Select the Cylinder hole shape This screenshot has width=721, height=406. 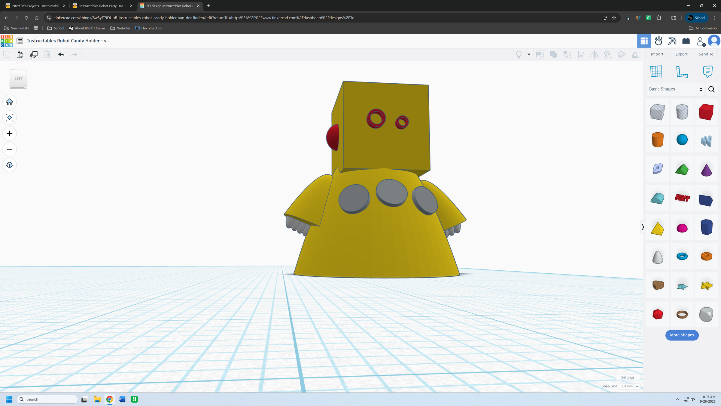[x=682, y=112]
